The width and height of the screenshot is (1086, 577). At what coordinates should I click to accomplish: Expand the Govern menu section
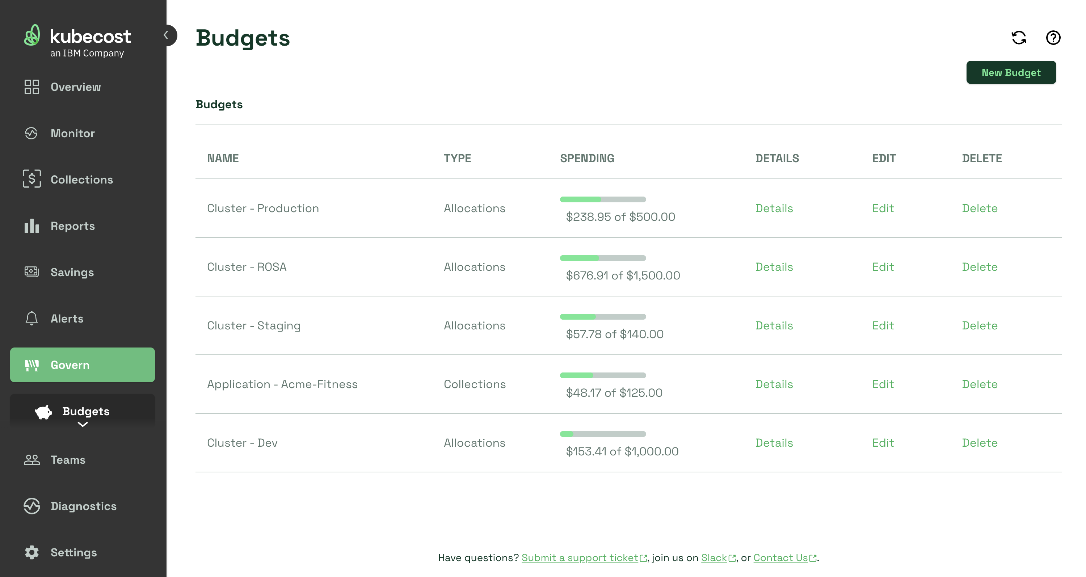click(83, 365)
